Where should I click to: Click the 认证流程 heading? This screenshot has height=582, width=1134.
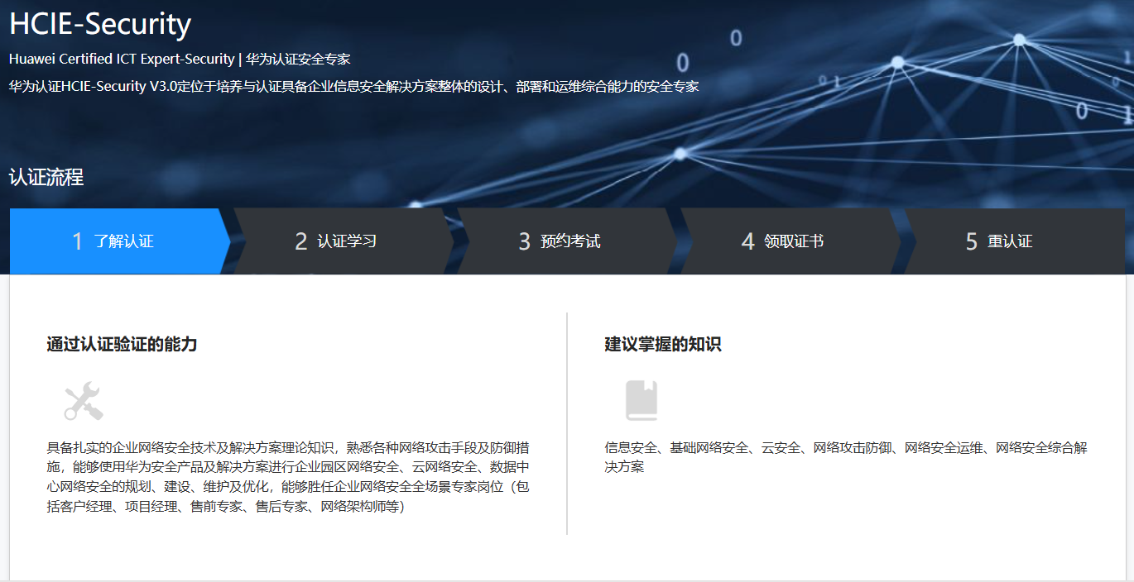tap(46, 177)
